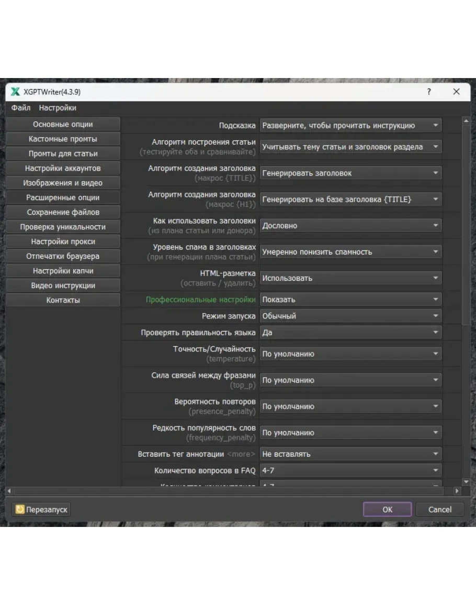
Task: Select Сохранение файлов section
Action: [63, 212]
